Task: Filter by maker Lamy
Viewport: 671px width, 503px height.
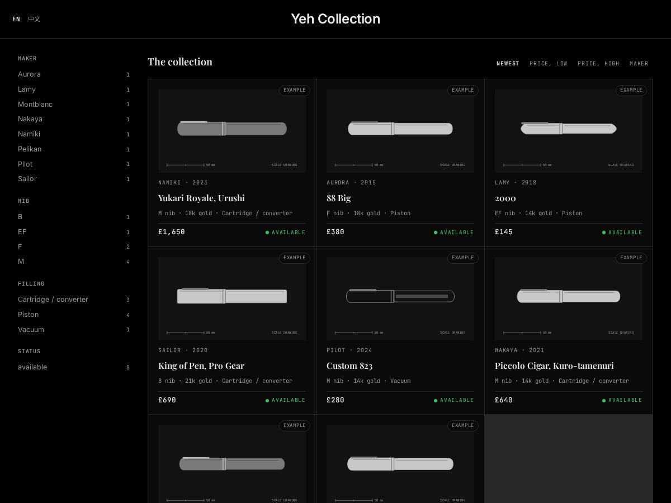Action: (x=74, y=89)
